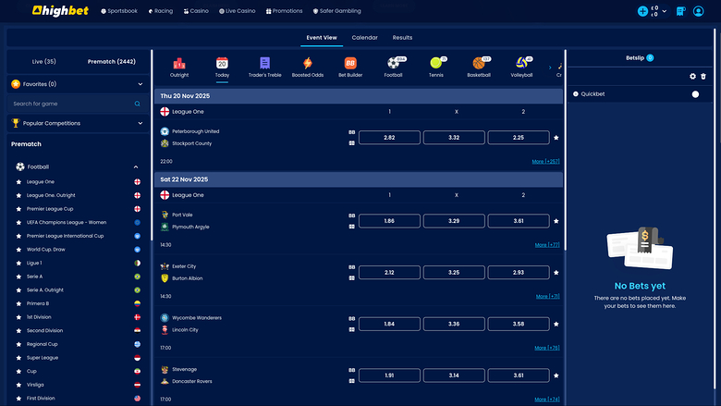The width and height of the screenshot is (721, 406).
Task: Clear betslip with trash icon
Action: (703, 76)
